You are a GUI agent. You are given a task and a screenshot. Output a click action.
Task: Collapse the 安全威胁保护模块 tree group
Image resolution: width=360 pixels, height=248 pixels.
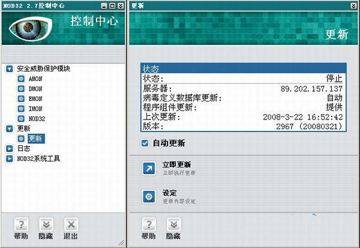click(x=10, y=68)
